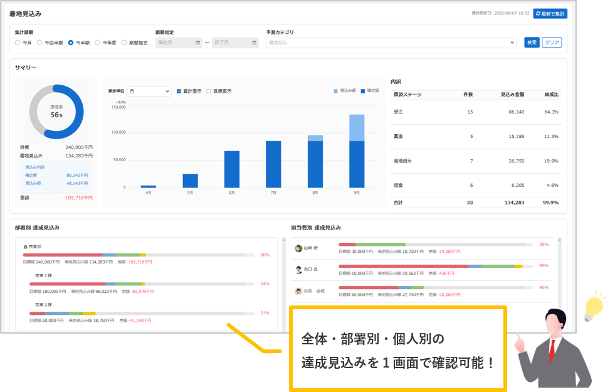Open the 予測カテゴリ dropdown

[391, 43]
